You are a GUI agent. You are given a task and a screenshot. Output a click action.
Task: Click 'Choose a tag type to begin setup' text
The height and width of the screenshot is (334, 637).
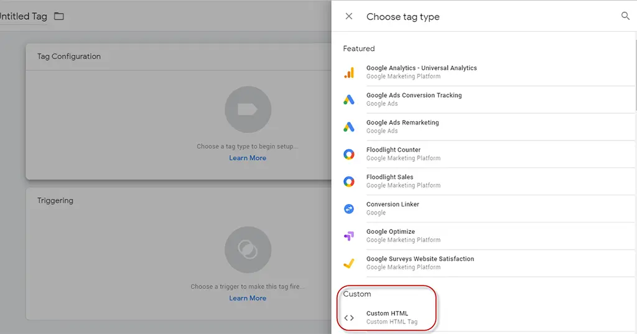coord(248,146)
